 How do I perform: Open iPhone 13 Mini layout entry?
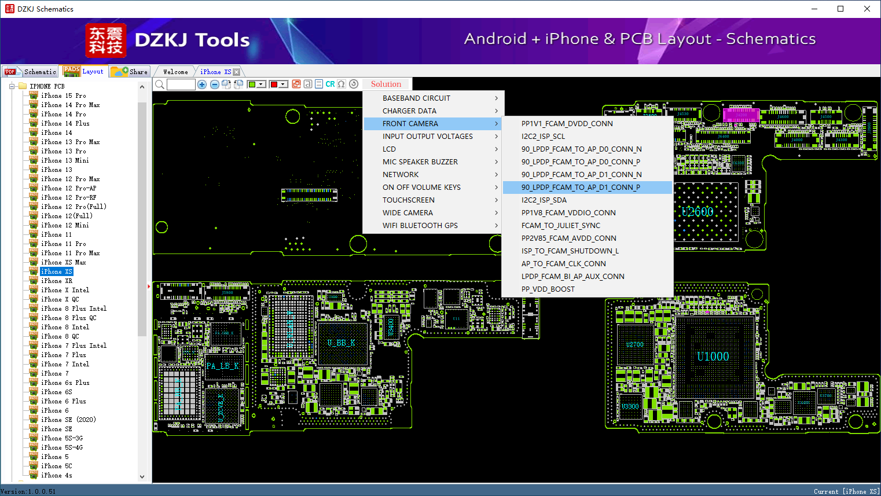tap(65, 160)
